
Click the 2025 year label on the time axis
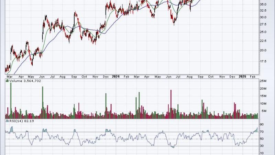pos(242,76)
